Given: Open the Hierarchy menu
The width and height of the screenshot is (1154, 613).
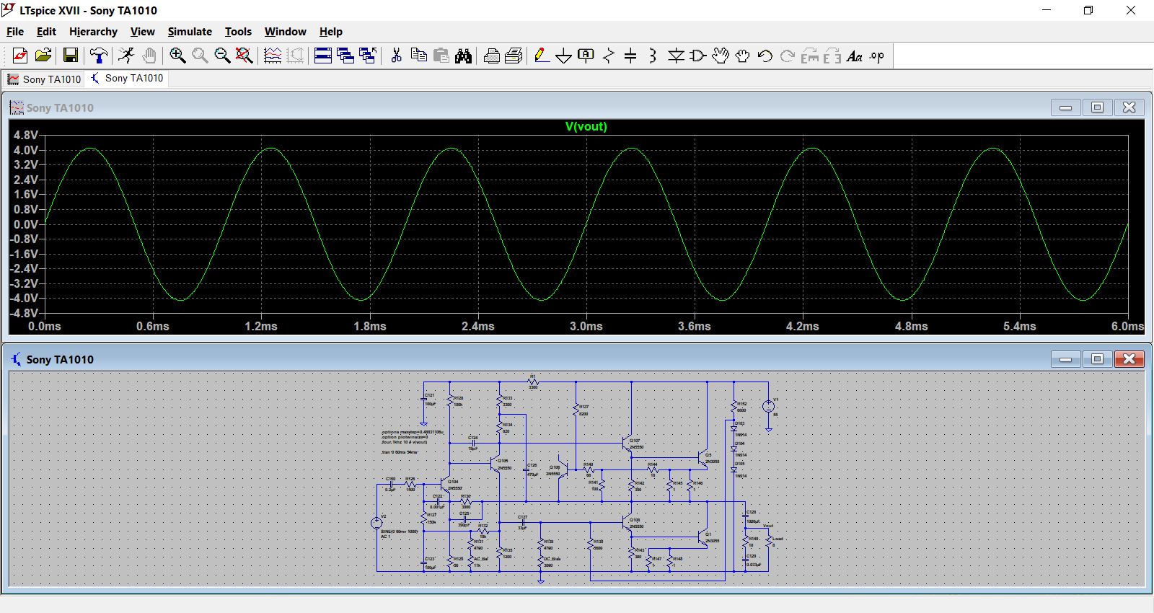Looking at the screenshot, I should click(x=93, y=32).
